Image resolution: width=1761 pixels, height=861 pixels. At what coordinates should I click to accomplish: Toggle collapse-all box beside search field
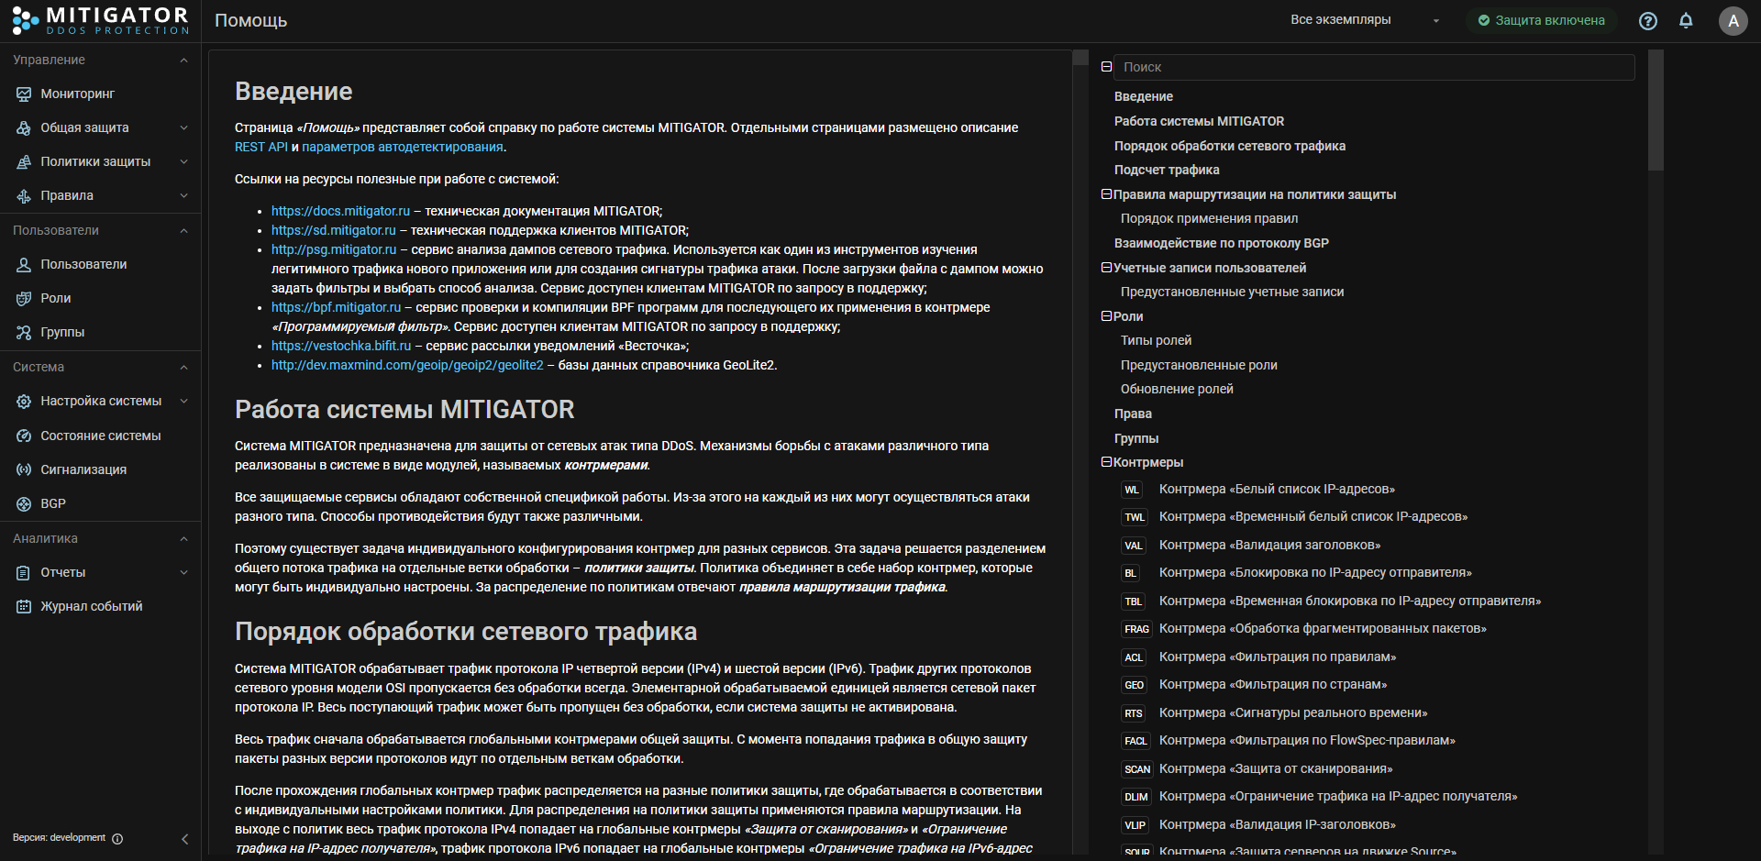coord(1106,67)
